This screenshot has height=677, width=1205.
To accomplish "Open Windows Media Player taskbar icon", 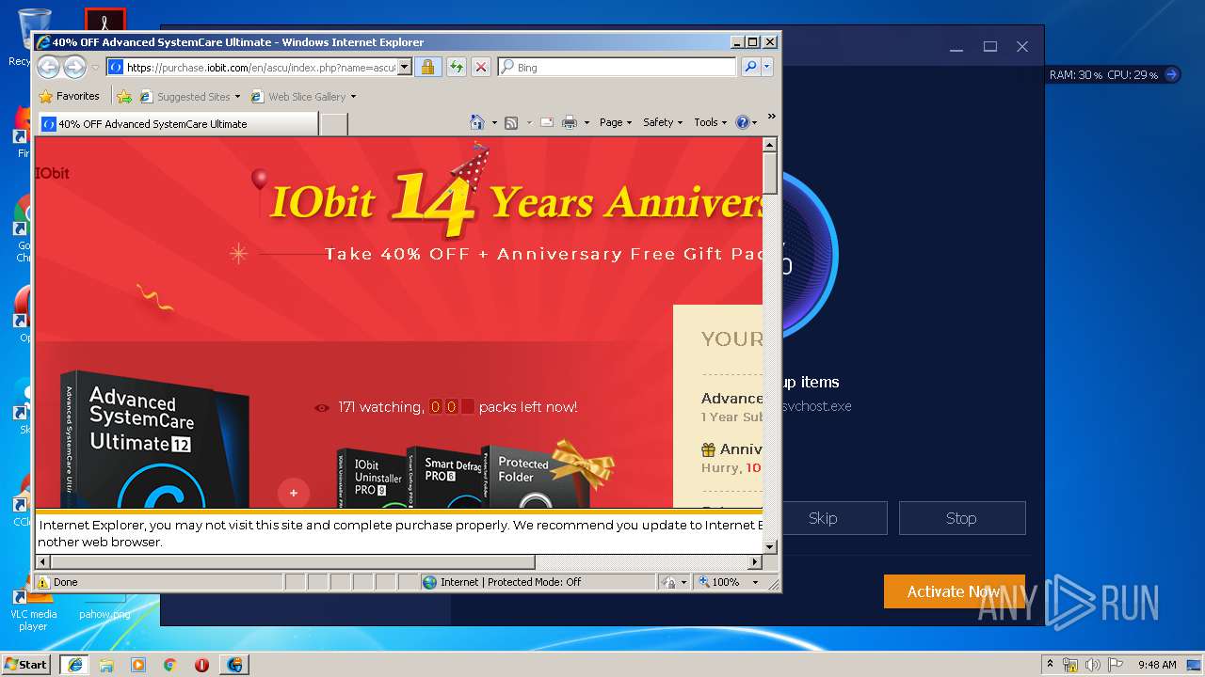I will [x=138, y=665].
